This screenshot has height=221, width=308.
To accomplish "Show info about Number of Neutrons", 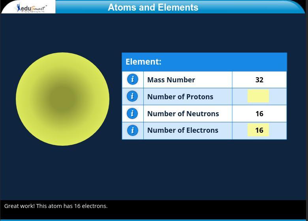I will point(132,113).
